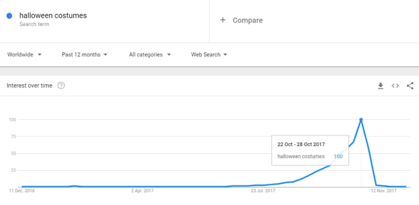The width and height of the screenshot is (419, 205).
Task: Click the blue halloween costumes color dot
Action: coord(9,16)
